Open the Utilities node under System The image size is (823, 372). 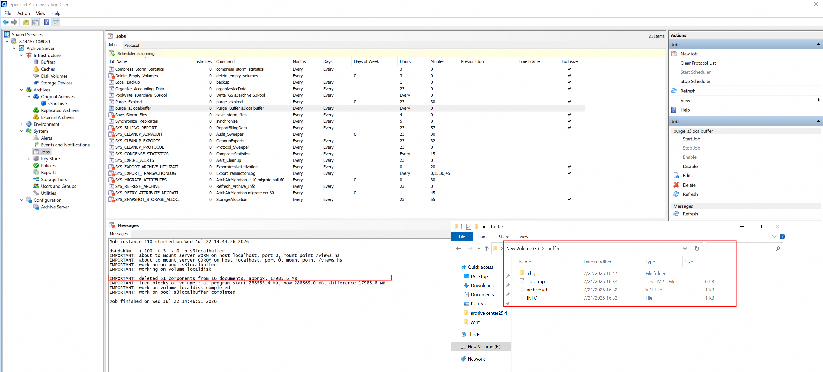coord(48,193)
